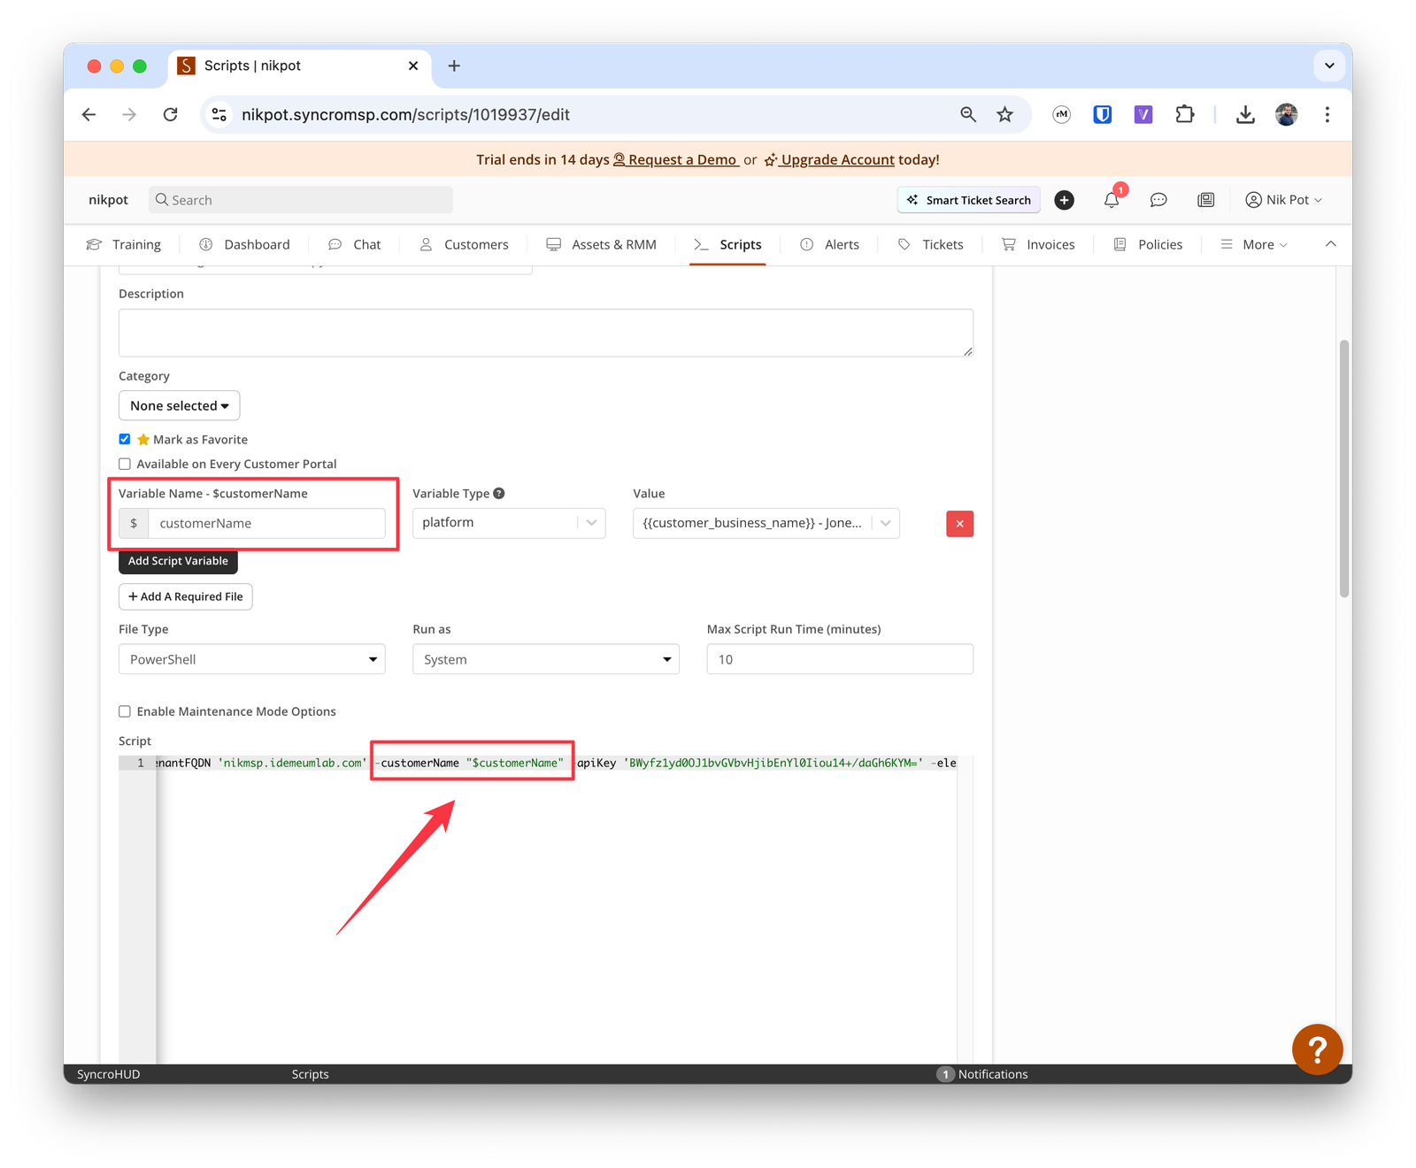Viewport: 1416px width, 1168px height.
Task: Click the Description text area
Action: [x=546, y=333]
